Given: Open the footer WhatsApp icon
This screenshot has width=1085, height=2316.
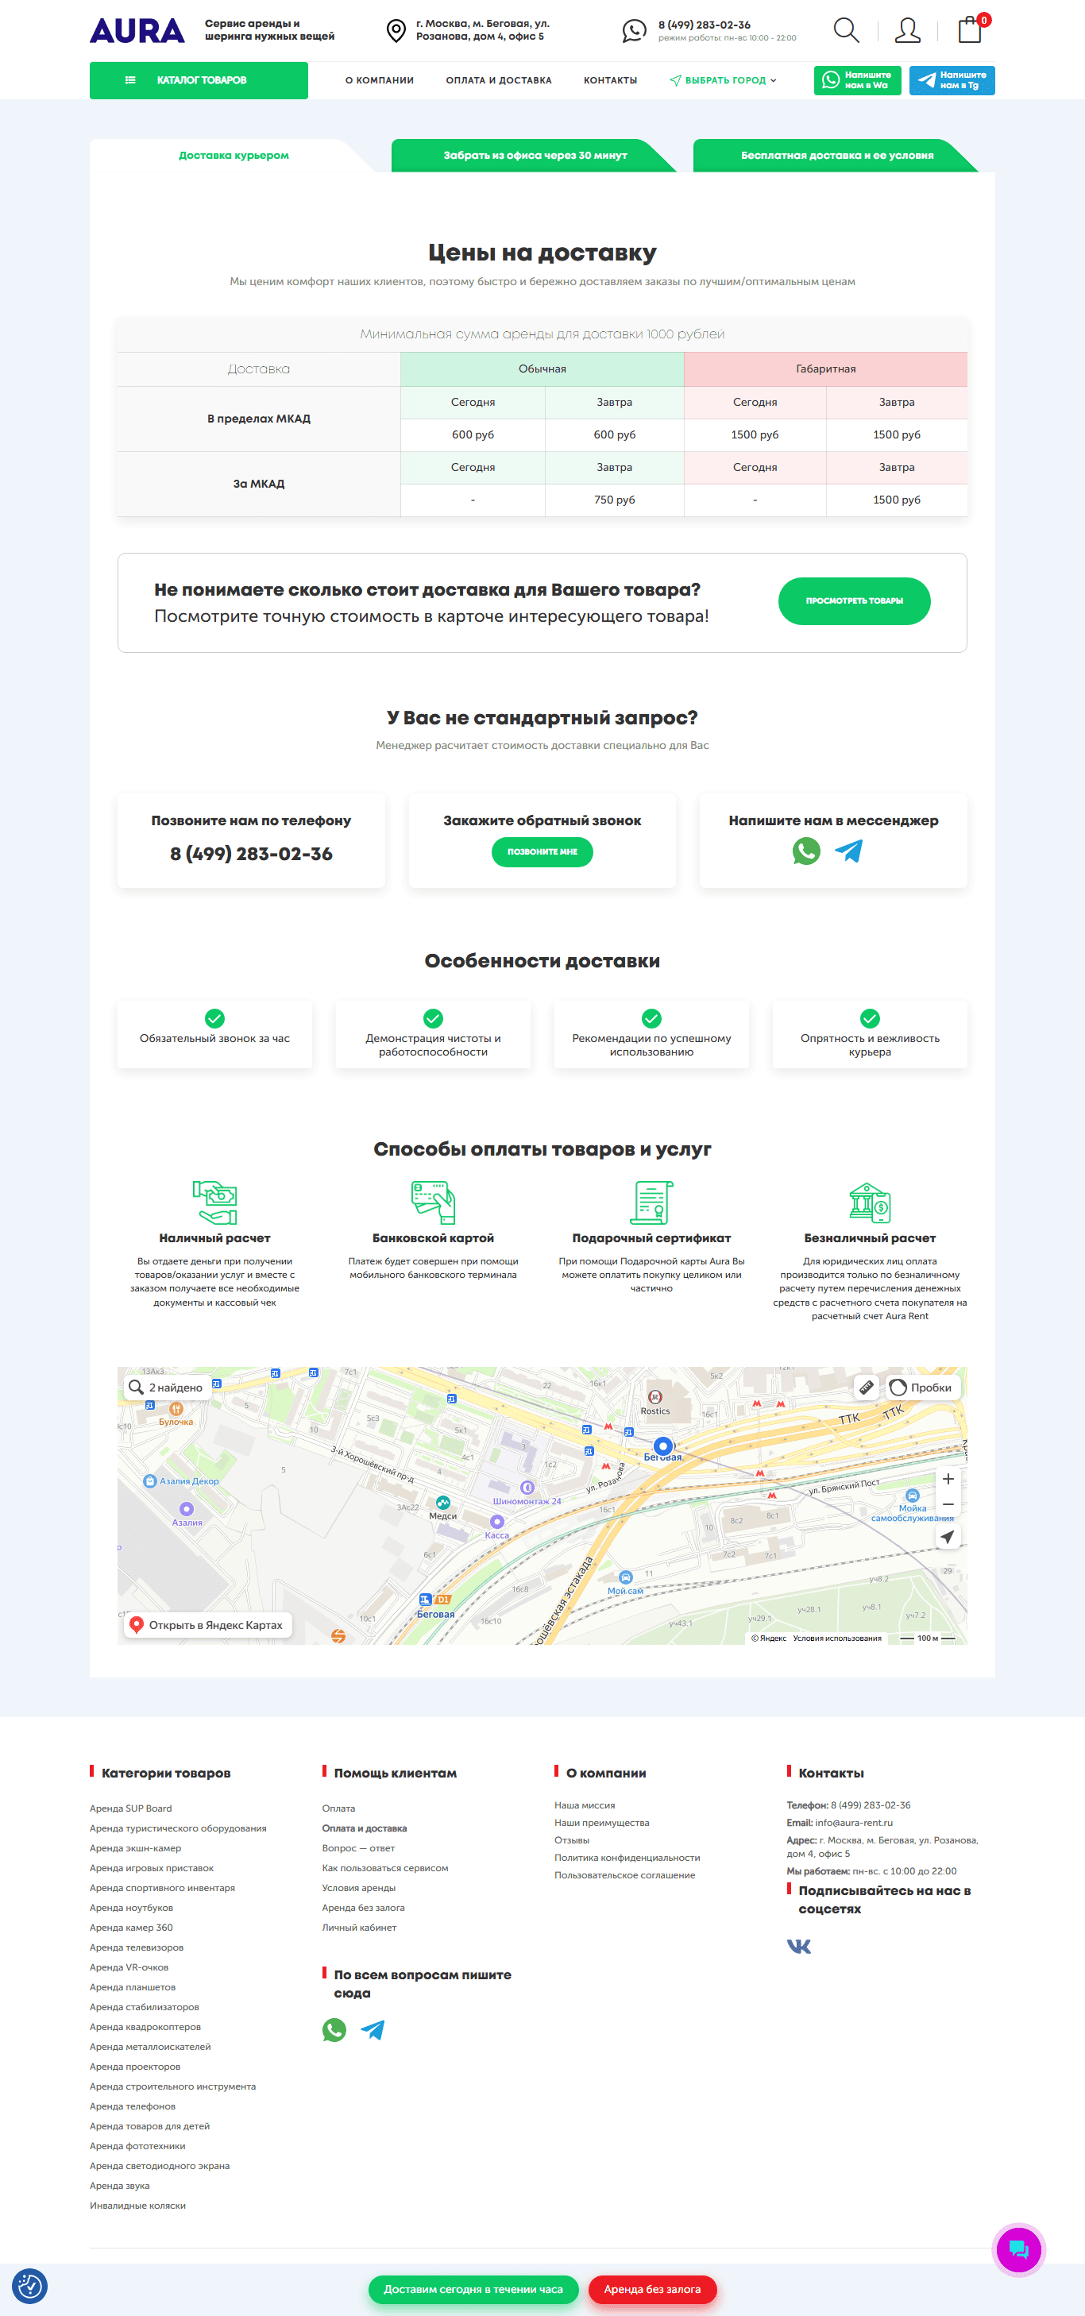Looking at the screenshot, I should pos(334,2029).
